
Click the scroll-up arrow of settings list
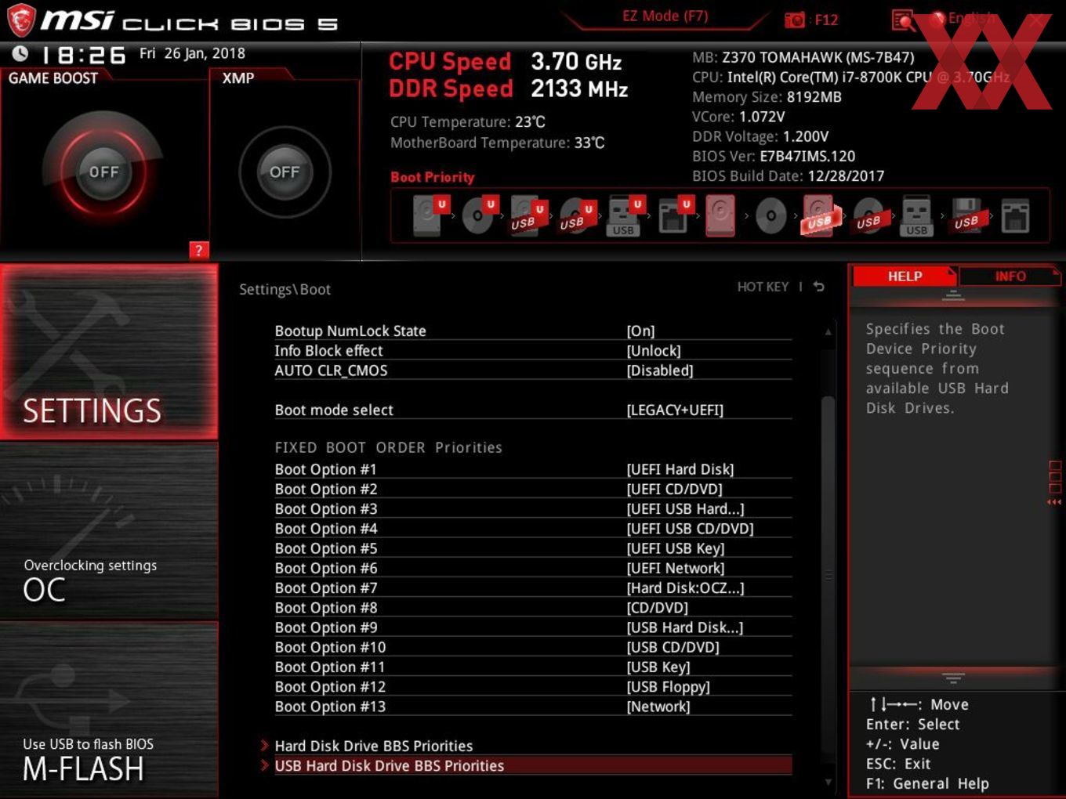tap(828, 332)
